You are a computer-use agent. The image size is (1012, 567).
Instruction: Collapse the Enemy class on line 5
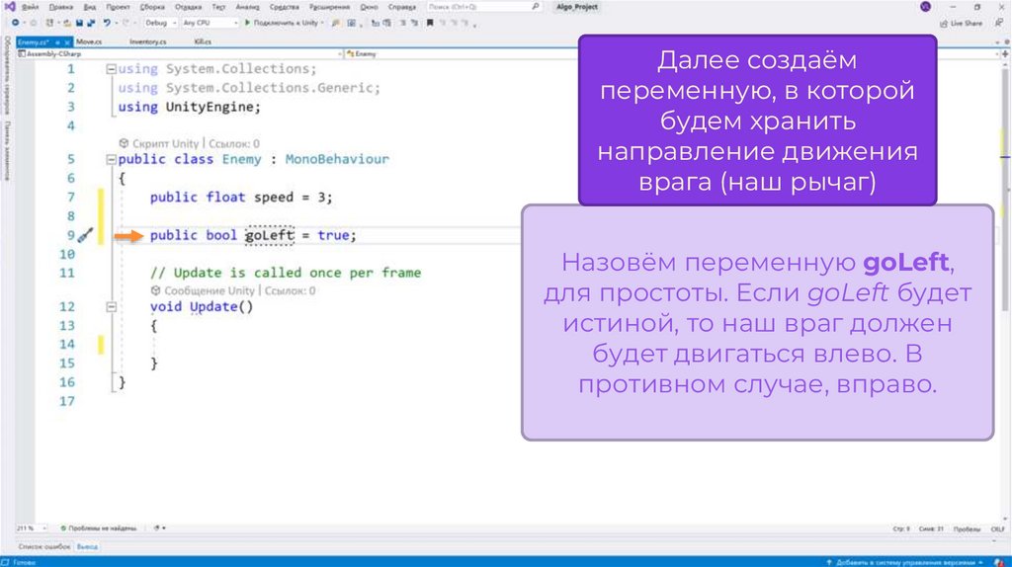111,159
